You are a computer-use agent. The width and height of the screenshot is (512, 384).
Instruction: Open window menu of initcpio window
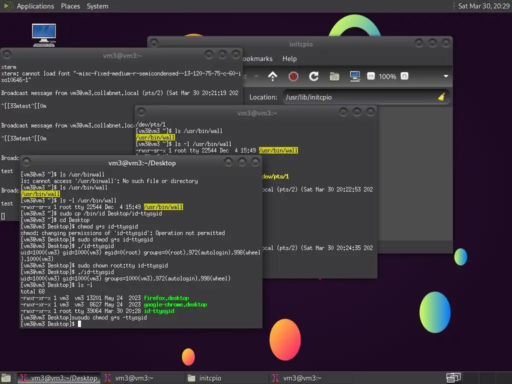154,43
